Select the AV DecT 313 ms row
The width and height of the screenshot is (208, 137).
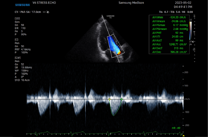[x=168, y=48]
